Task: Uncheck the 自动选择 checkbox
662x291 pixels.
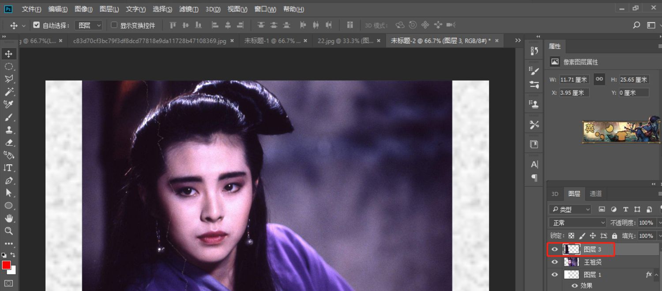Action: 37,25
